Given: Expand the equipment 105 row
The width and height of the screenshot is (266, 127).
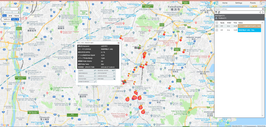Looking at the screenshot, I should pos(217,26).
